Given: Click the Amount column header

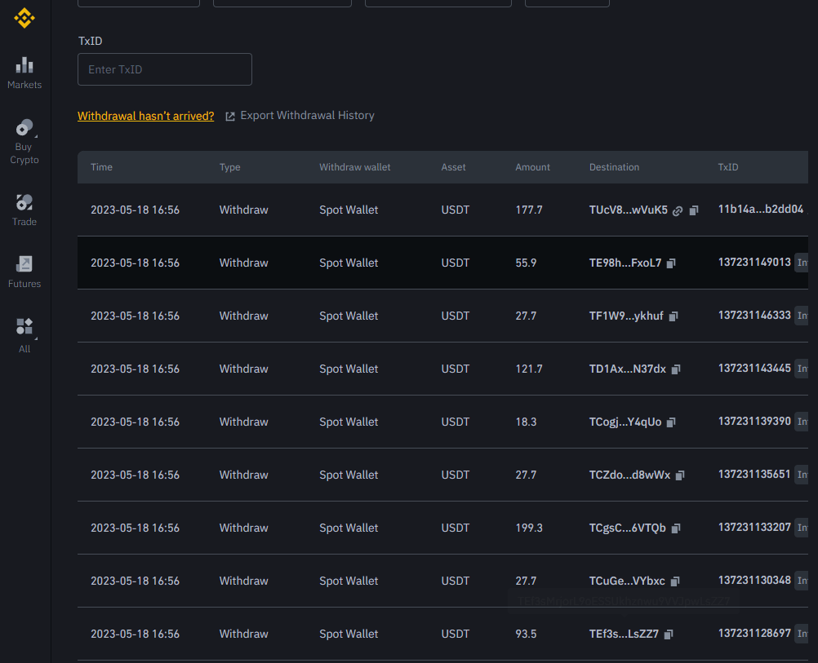Looking at the screenshot, I should pos(532,167).
